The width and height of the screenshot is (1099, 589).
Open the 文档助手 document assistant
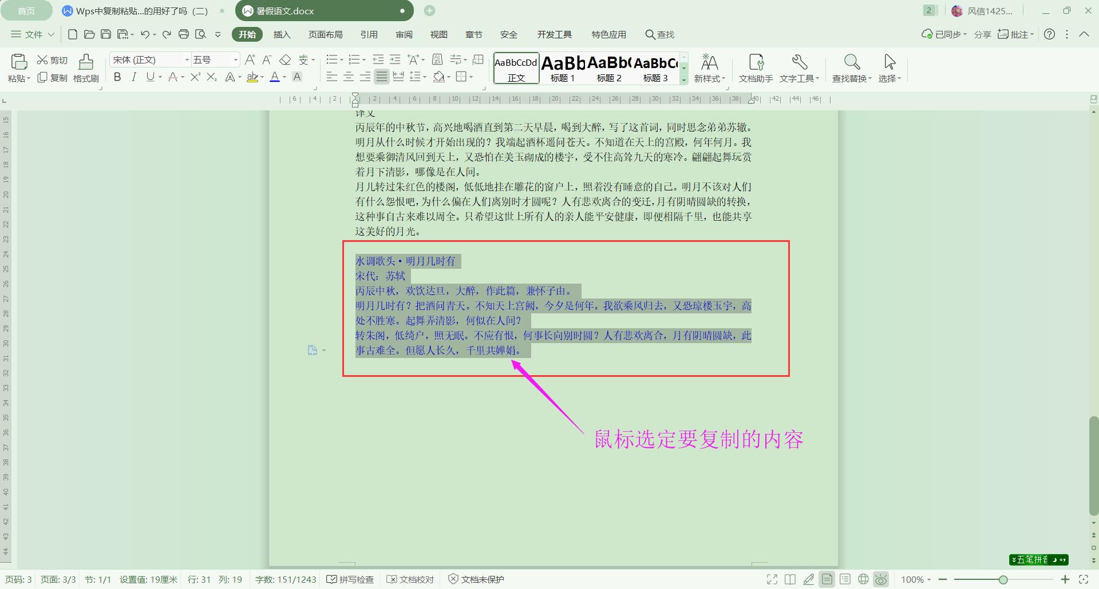(756, 67)
